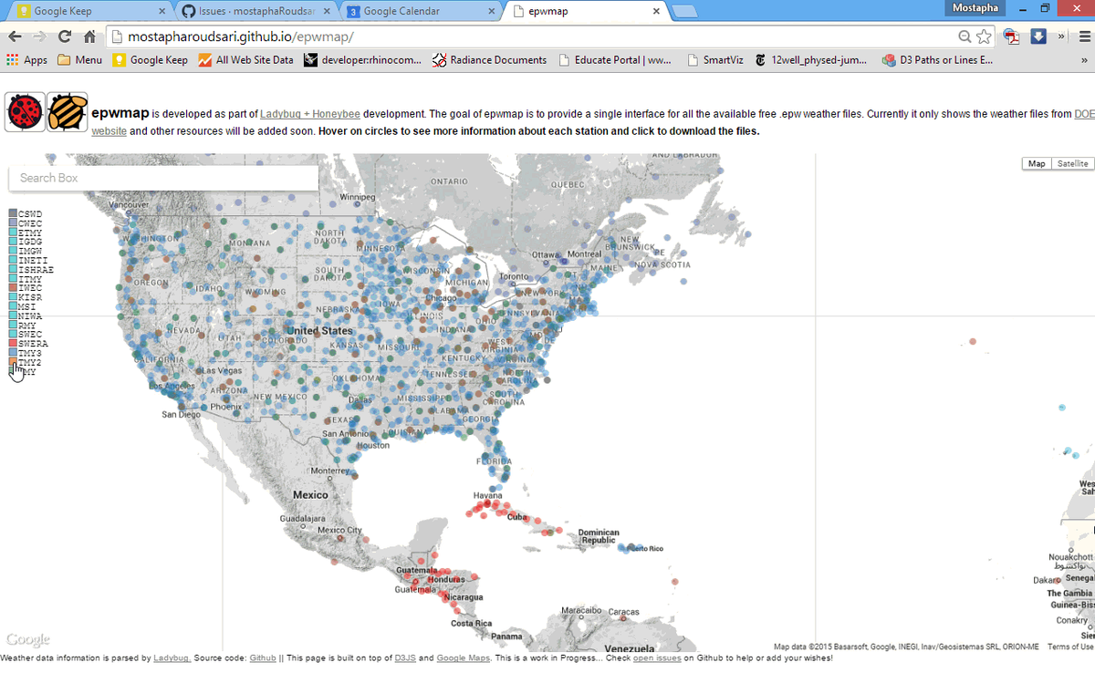Click the Ladybug red beetle logo
Viewport: 1095px width, 683px height.
(25, 112)
